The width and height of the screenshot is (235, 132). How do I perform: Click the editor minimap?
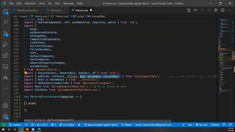(224, 56)
